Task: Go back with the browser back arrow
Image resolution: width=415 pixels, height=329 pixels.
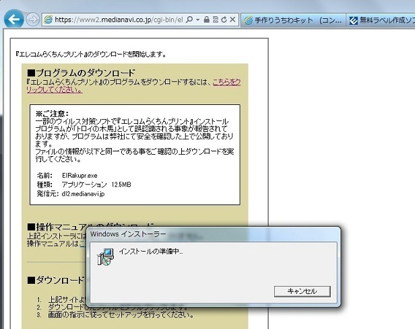Action: click(13, 19)
